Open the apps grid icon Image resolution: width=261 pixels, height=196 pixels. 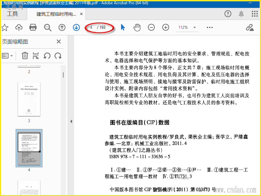click(255, 14)
